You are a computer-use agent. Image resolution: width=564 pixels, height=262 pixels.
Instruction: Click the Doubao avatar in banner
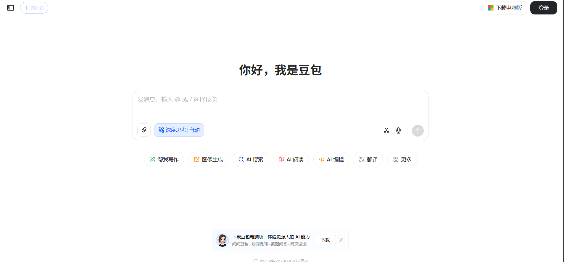click(x=222, y=240)
